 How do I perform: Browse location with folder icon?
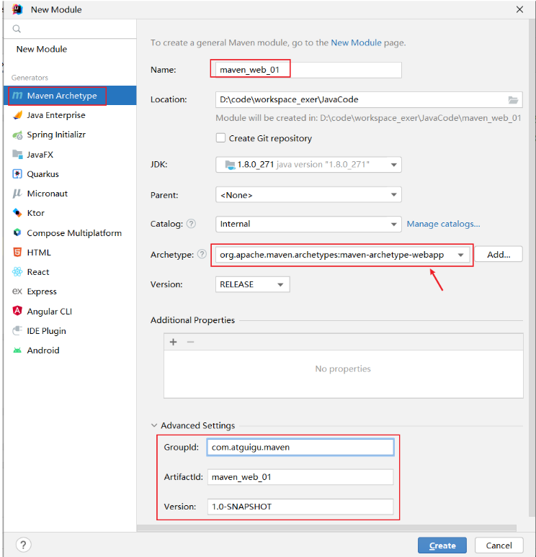pos(513,100)
